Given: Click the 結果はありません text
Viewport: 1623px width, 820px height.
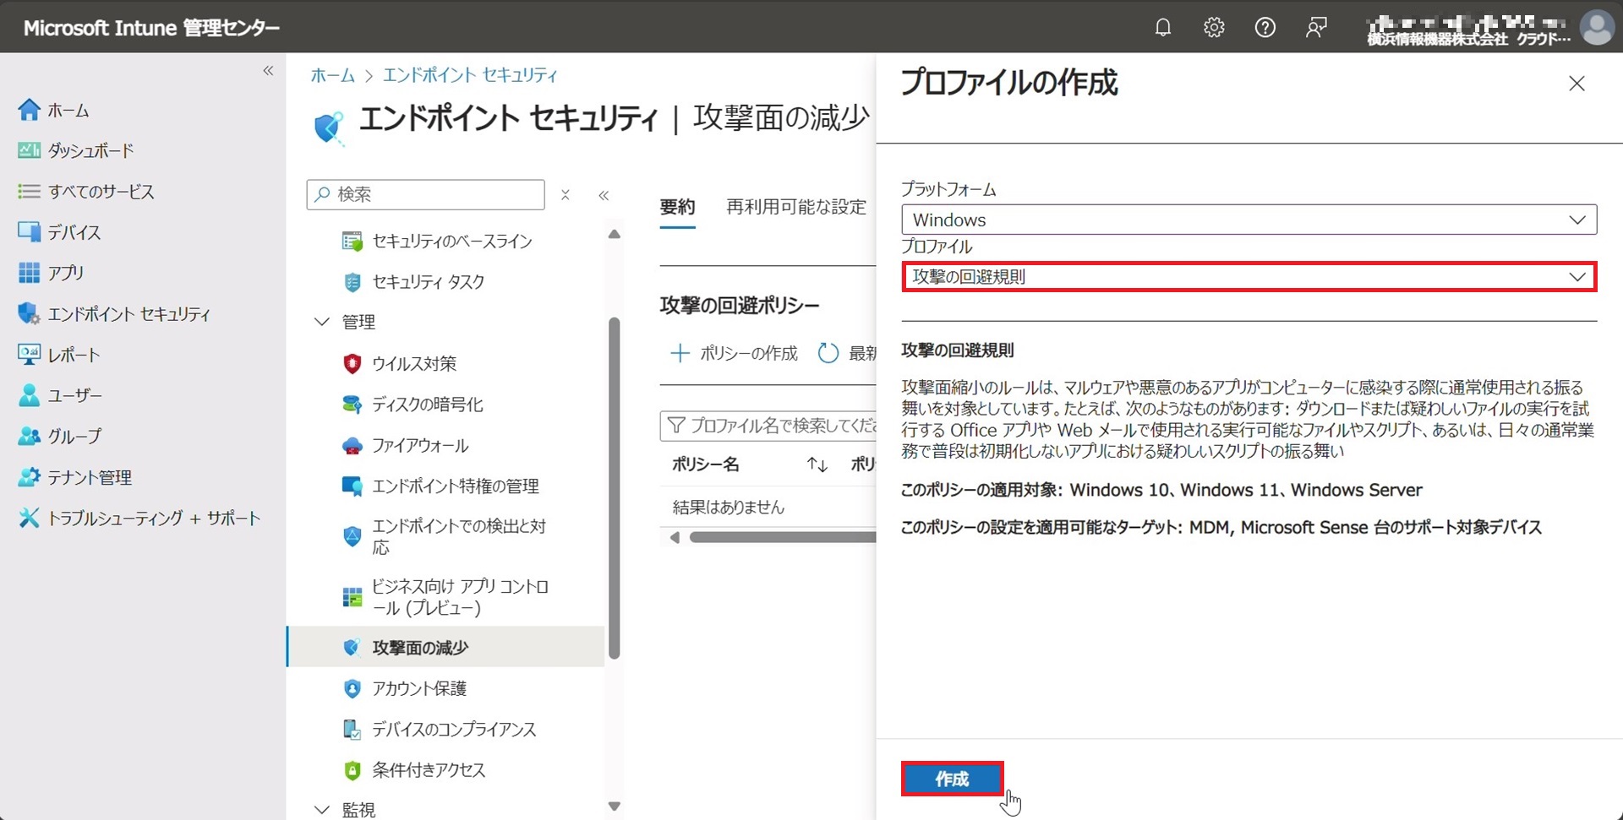Looking at the screenshot, I should [728, 507].
